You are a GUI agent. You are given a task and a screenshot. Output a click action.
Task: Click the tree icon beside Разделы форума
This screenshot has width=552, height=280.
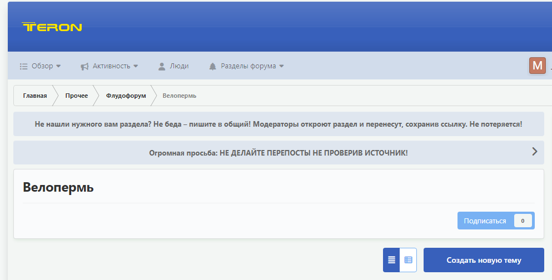coord(213,67)
